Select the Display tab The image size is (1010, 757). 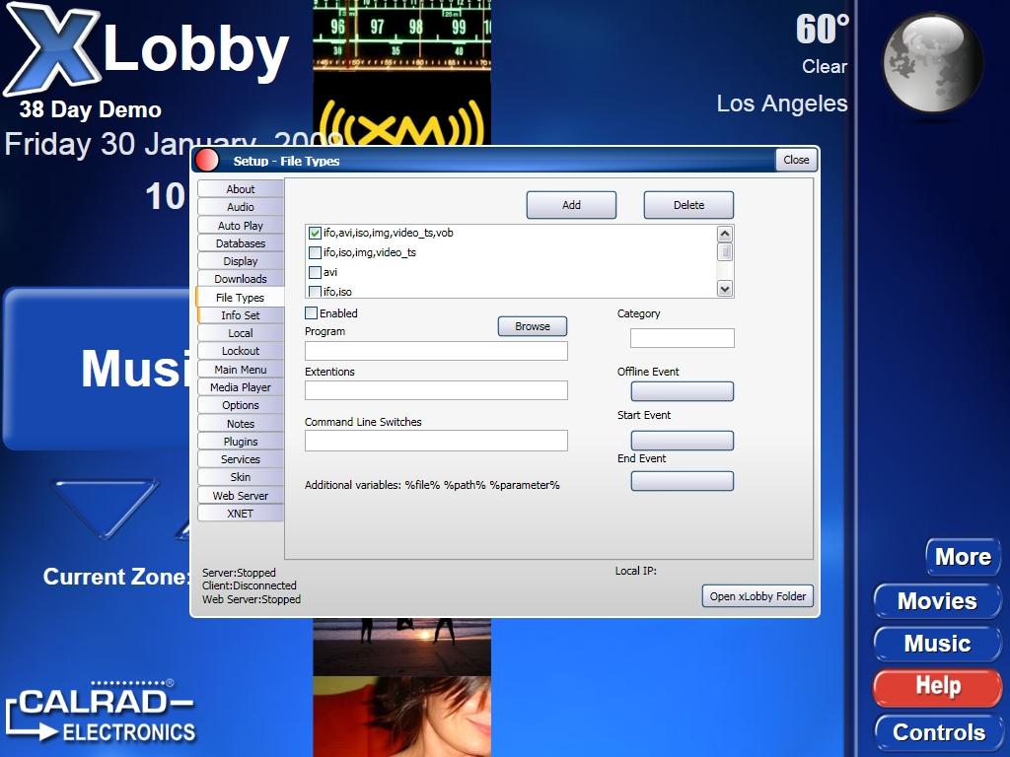point(241,260)
